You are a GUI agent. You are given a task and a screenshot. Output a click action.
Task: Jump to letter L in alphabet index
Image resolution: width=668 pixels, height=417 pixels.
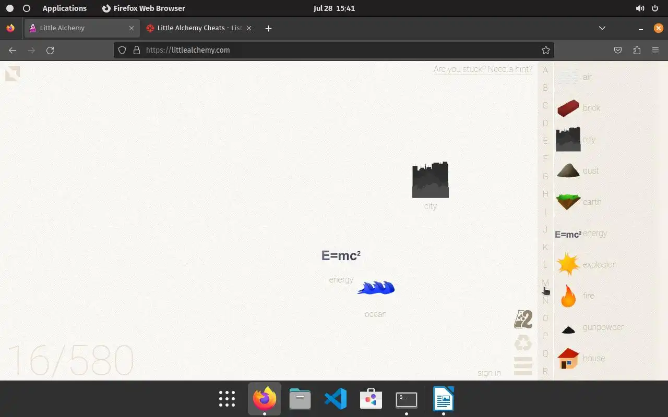(x=545, y=265)
